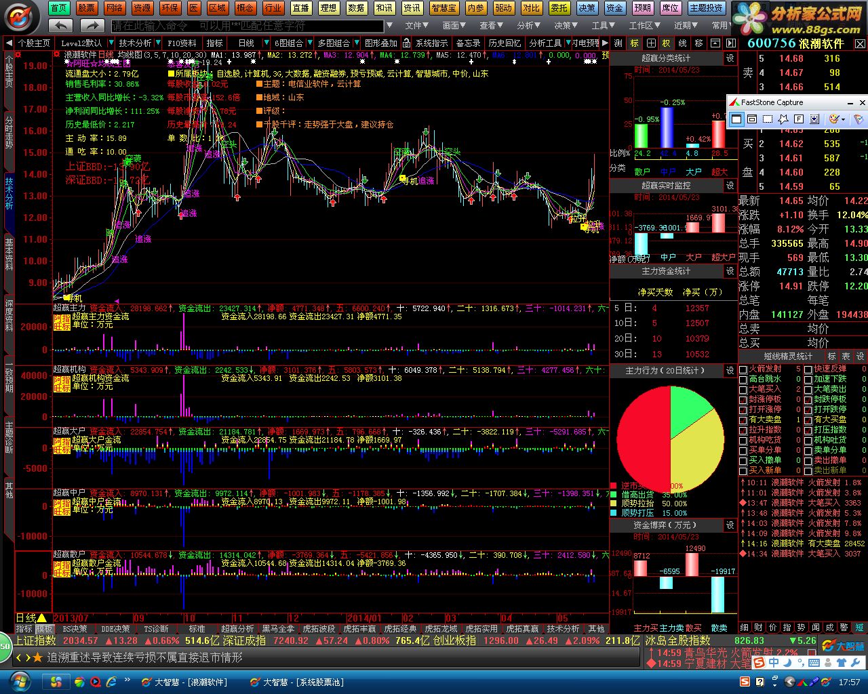Image resolution: width=868 pixels, height=694 pixels.
Task: Toggle the 机构吃货 checkbox
Action: point(743,441)
